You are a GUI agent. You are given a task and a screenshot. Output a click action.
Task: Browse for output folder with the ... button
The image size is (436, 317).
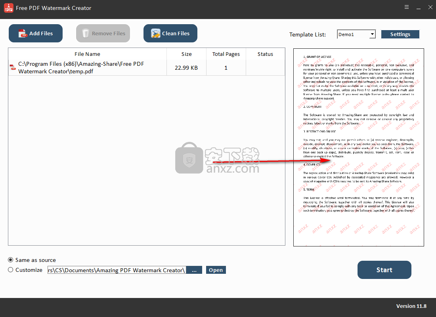pyautogui.click(x=194, y=270)
